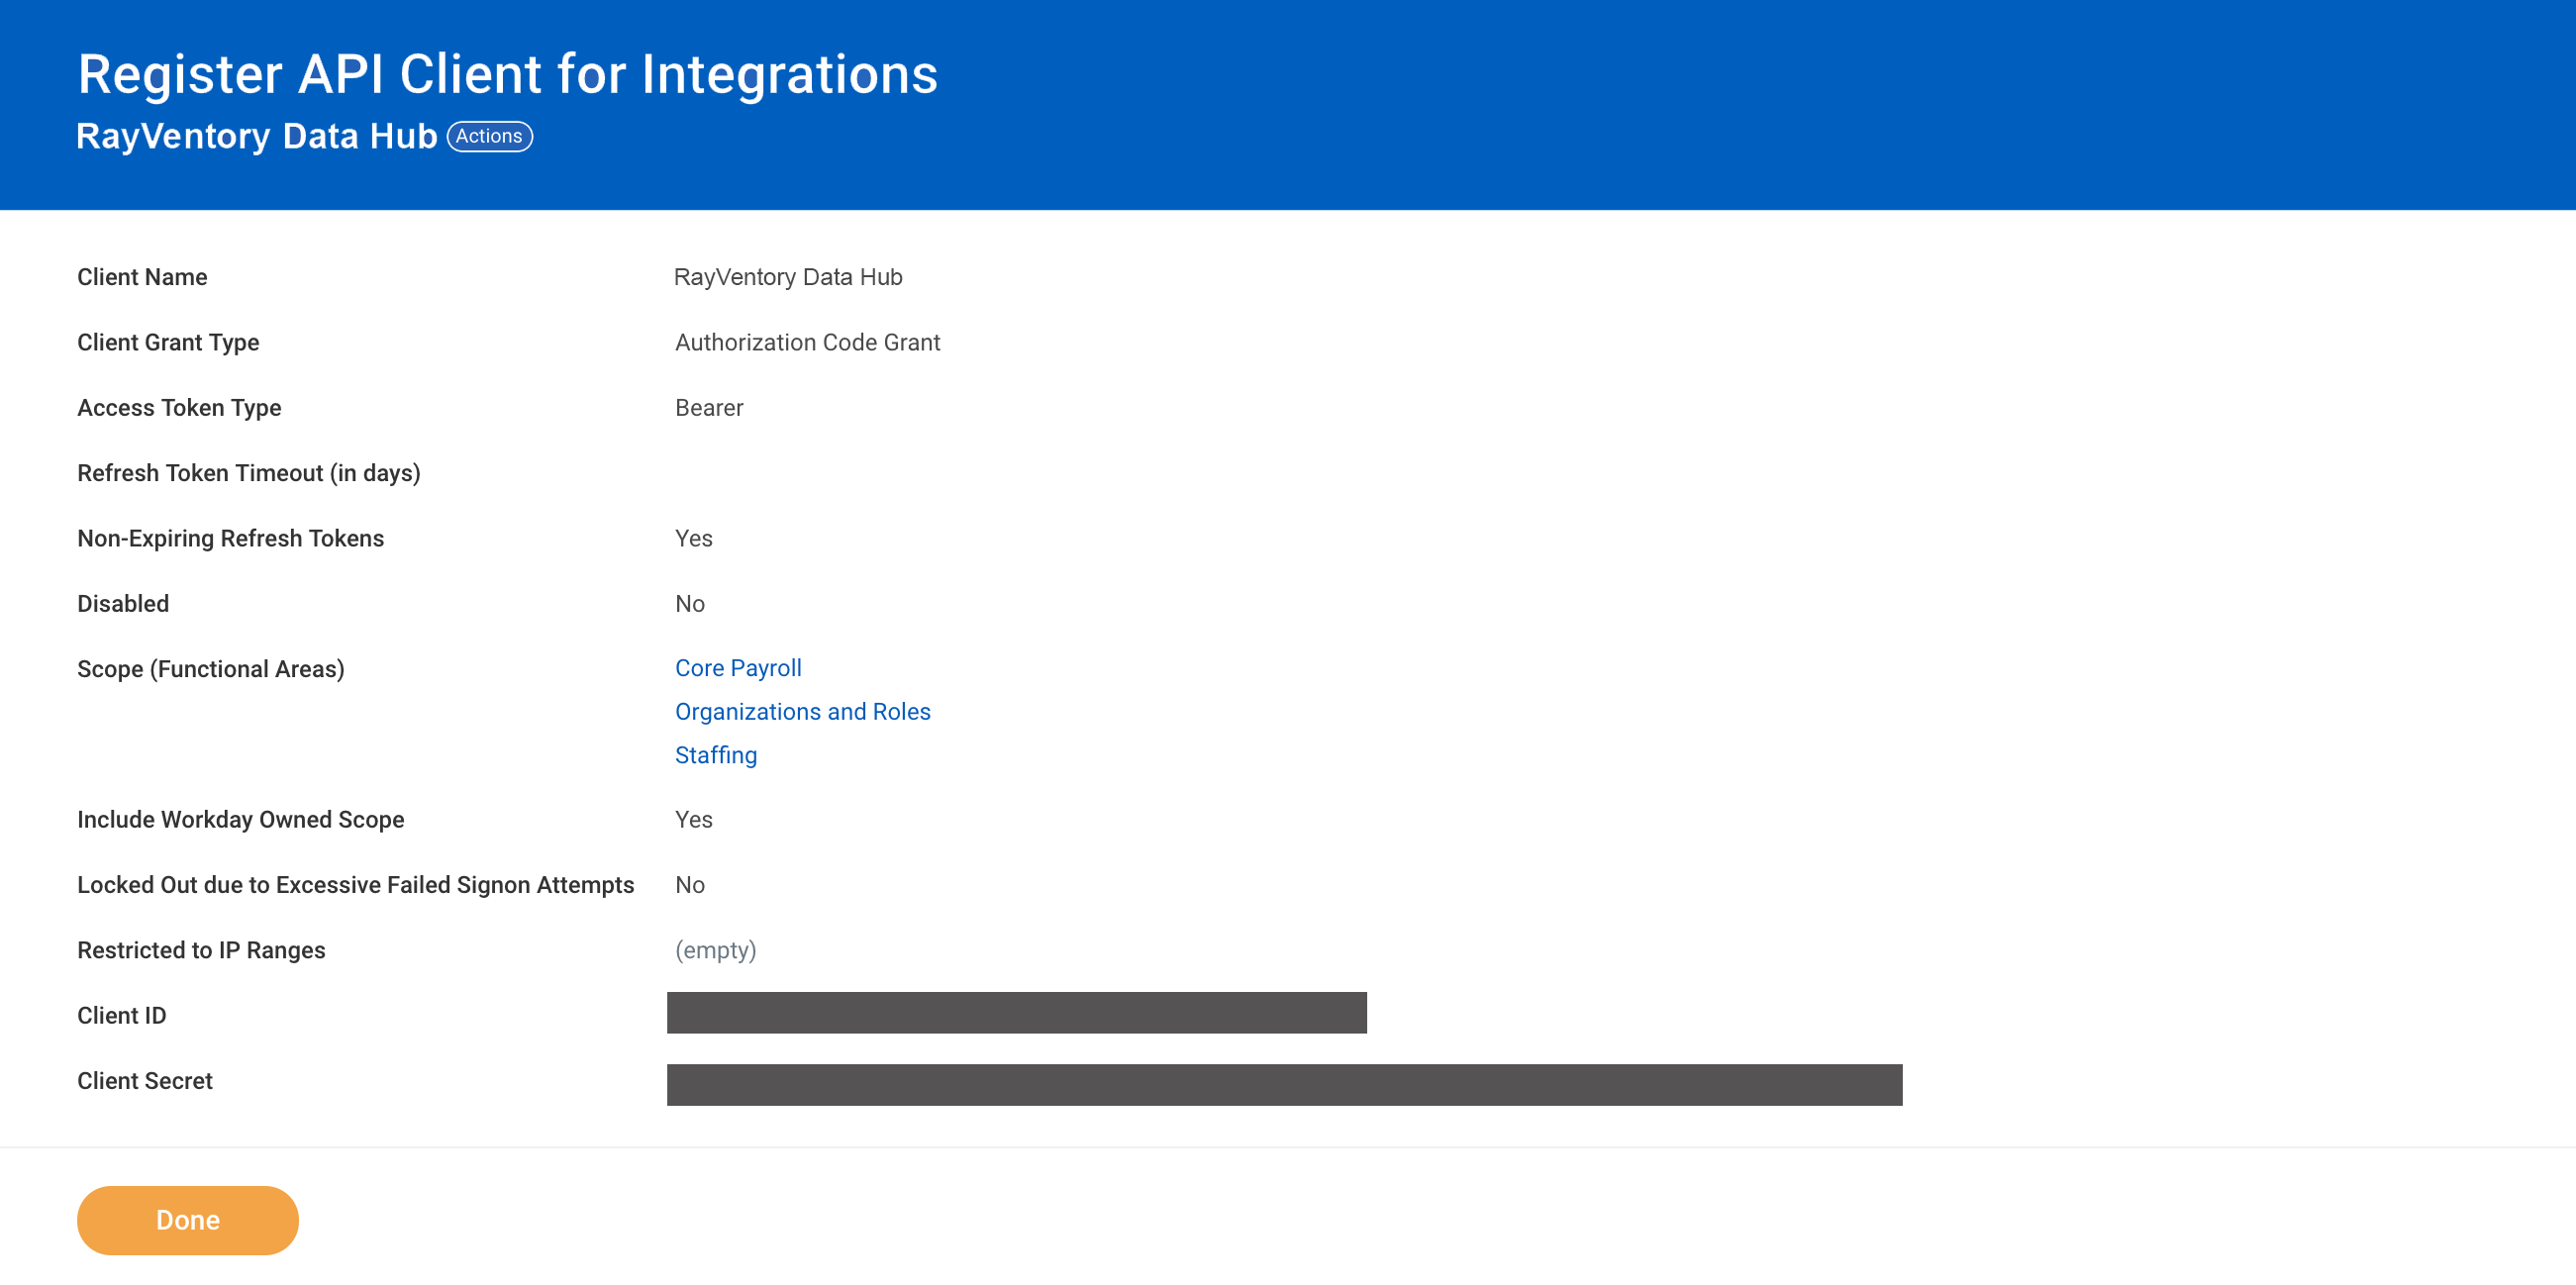
Task: Click the Client Secret field label
Action: (144, 1080)
